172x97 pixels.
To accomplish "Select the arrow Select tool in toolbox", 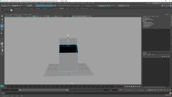I will 2,16.
